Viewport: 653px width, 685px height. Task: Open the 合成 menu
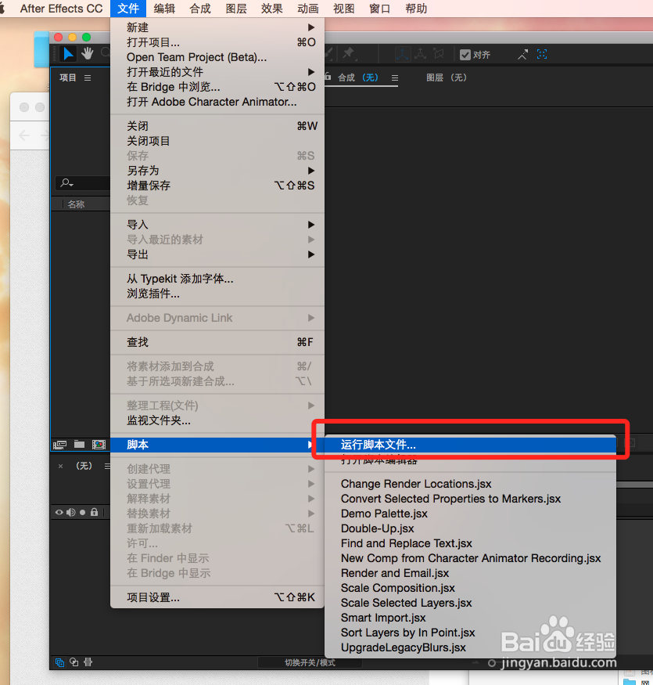[x=200, y=9]
